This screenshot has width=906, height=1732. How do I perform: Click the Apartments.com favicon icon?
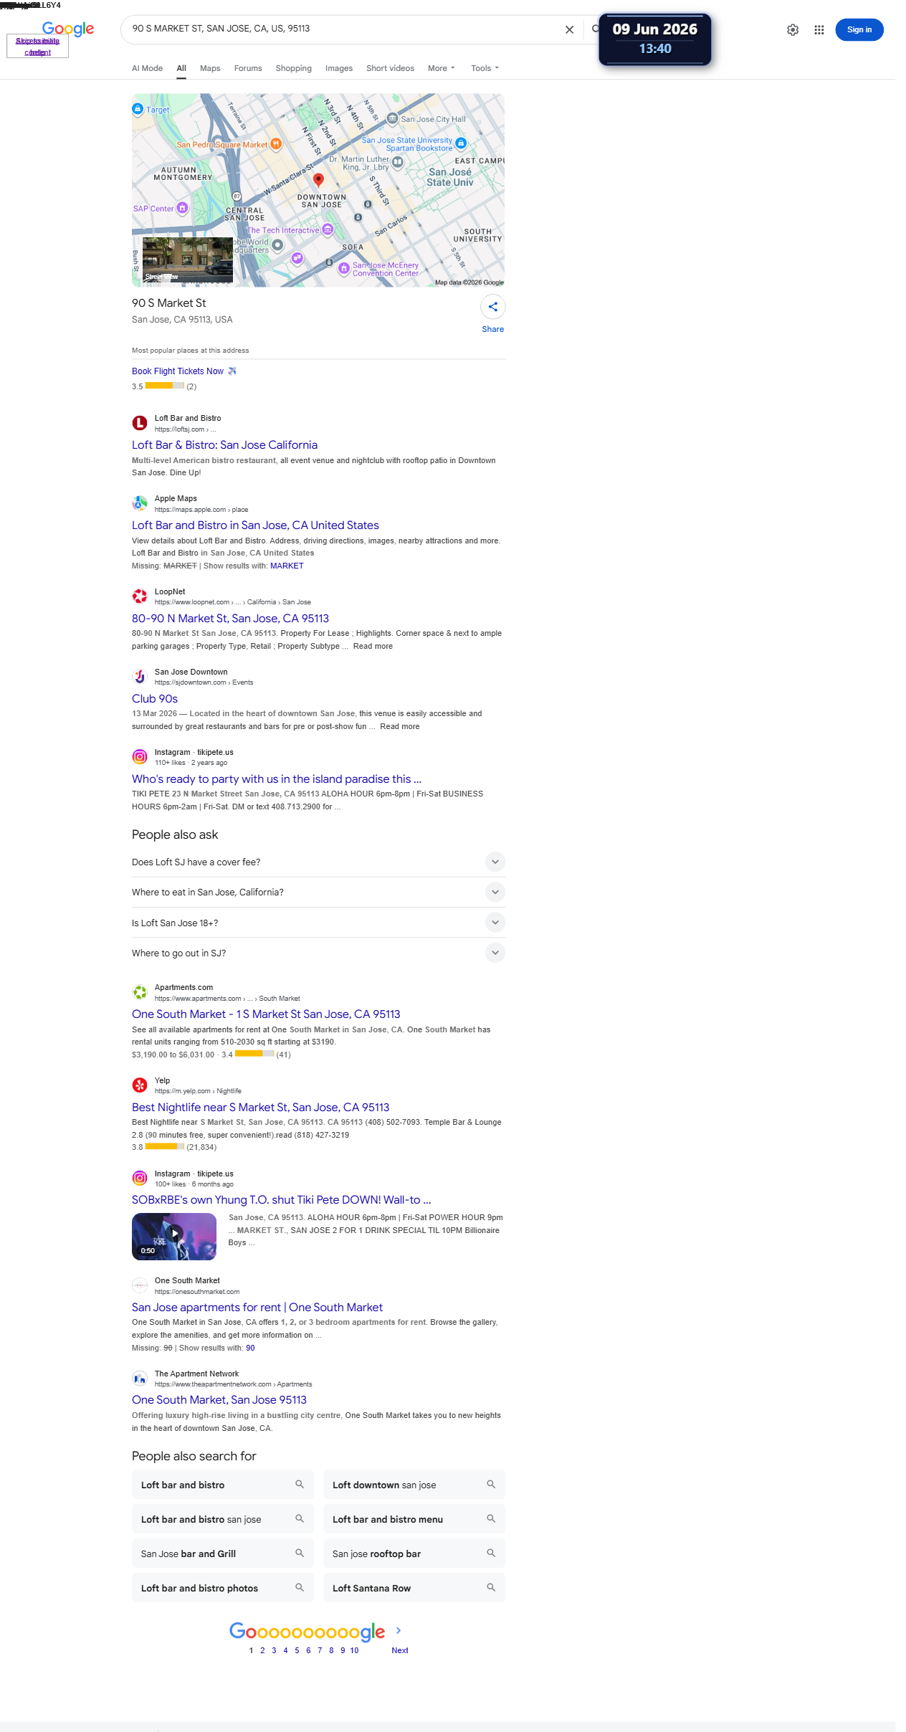(x=140, y=992)
